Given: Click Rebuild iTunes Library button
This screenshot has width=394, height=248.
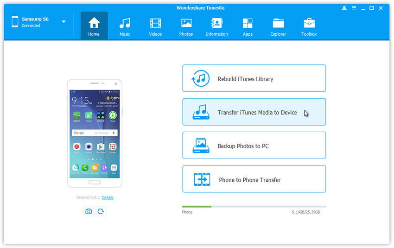Looking at the screenshot, I should pyautogui.click(x=254, y=78).
